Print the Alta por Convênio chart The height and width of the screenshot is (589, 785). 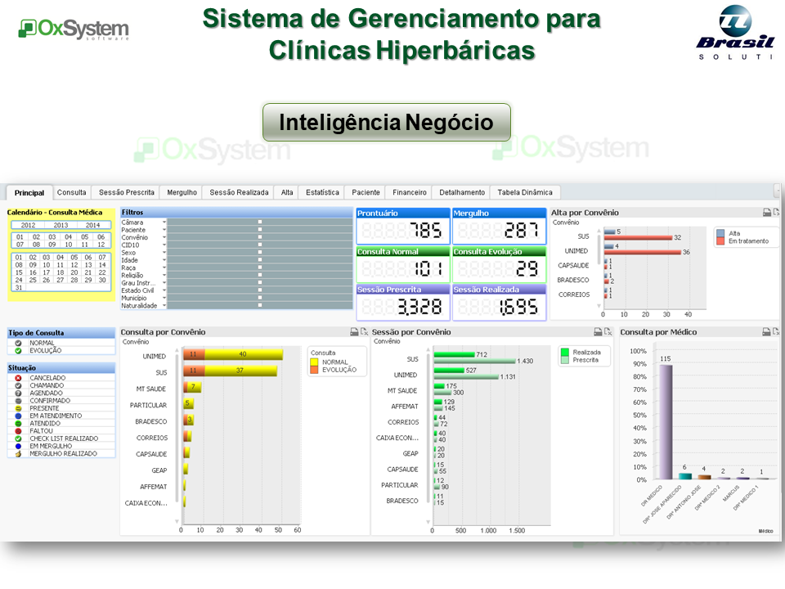pyautogui.click(x=766, y=213)
